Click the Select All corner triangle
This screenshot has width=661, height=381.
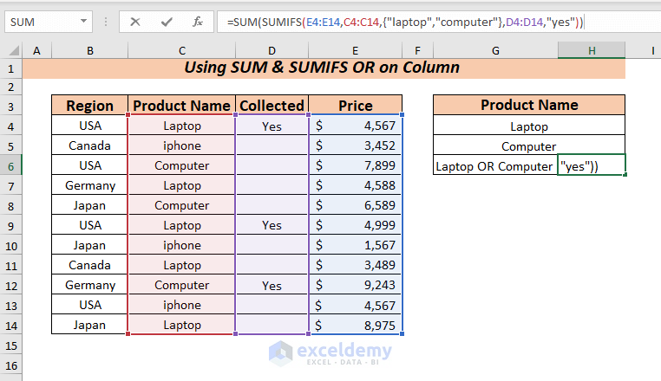pos(11,52)
